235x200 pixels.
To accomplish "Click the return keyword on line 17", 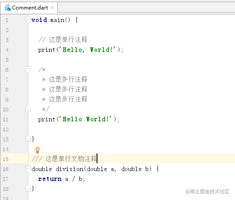I will [50, 179].
